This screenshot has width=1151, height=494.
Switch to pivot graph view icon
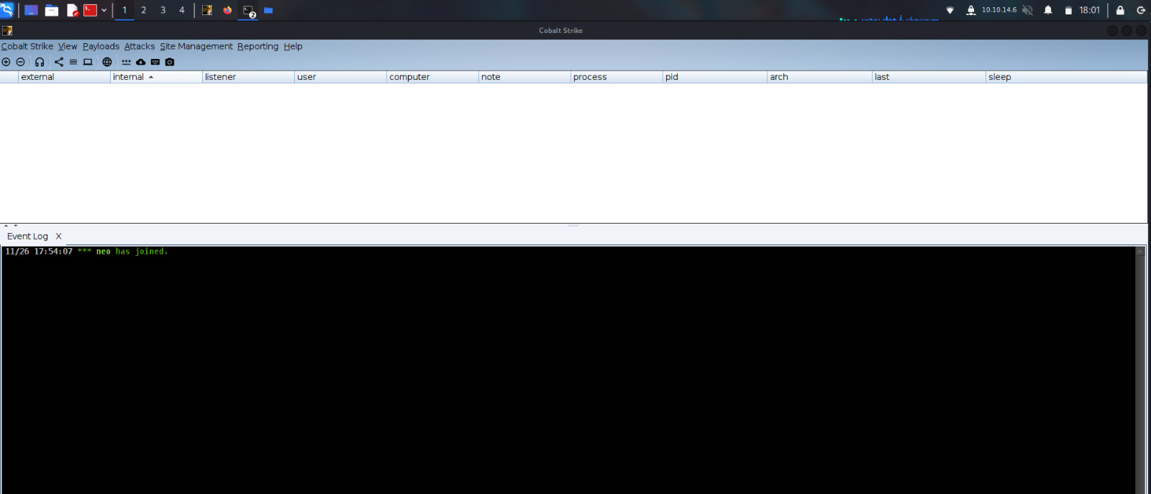pyautogui.click(x=59, y=62)
